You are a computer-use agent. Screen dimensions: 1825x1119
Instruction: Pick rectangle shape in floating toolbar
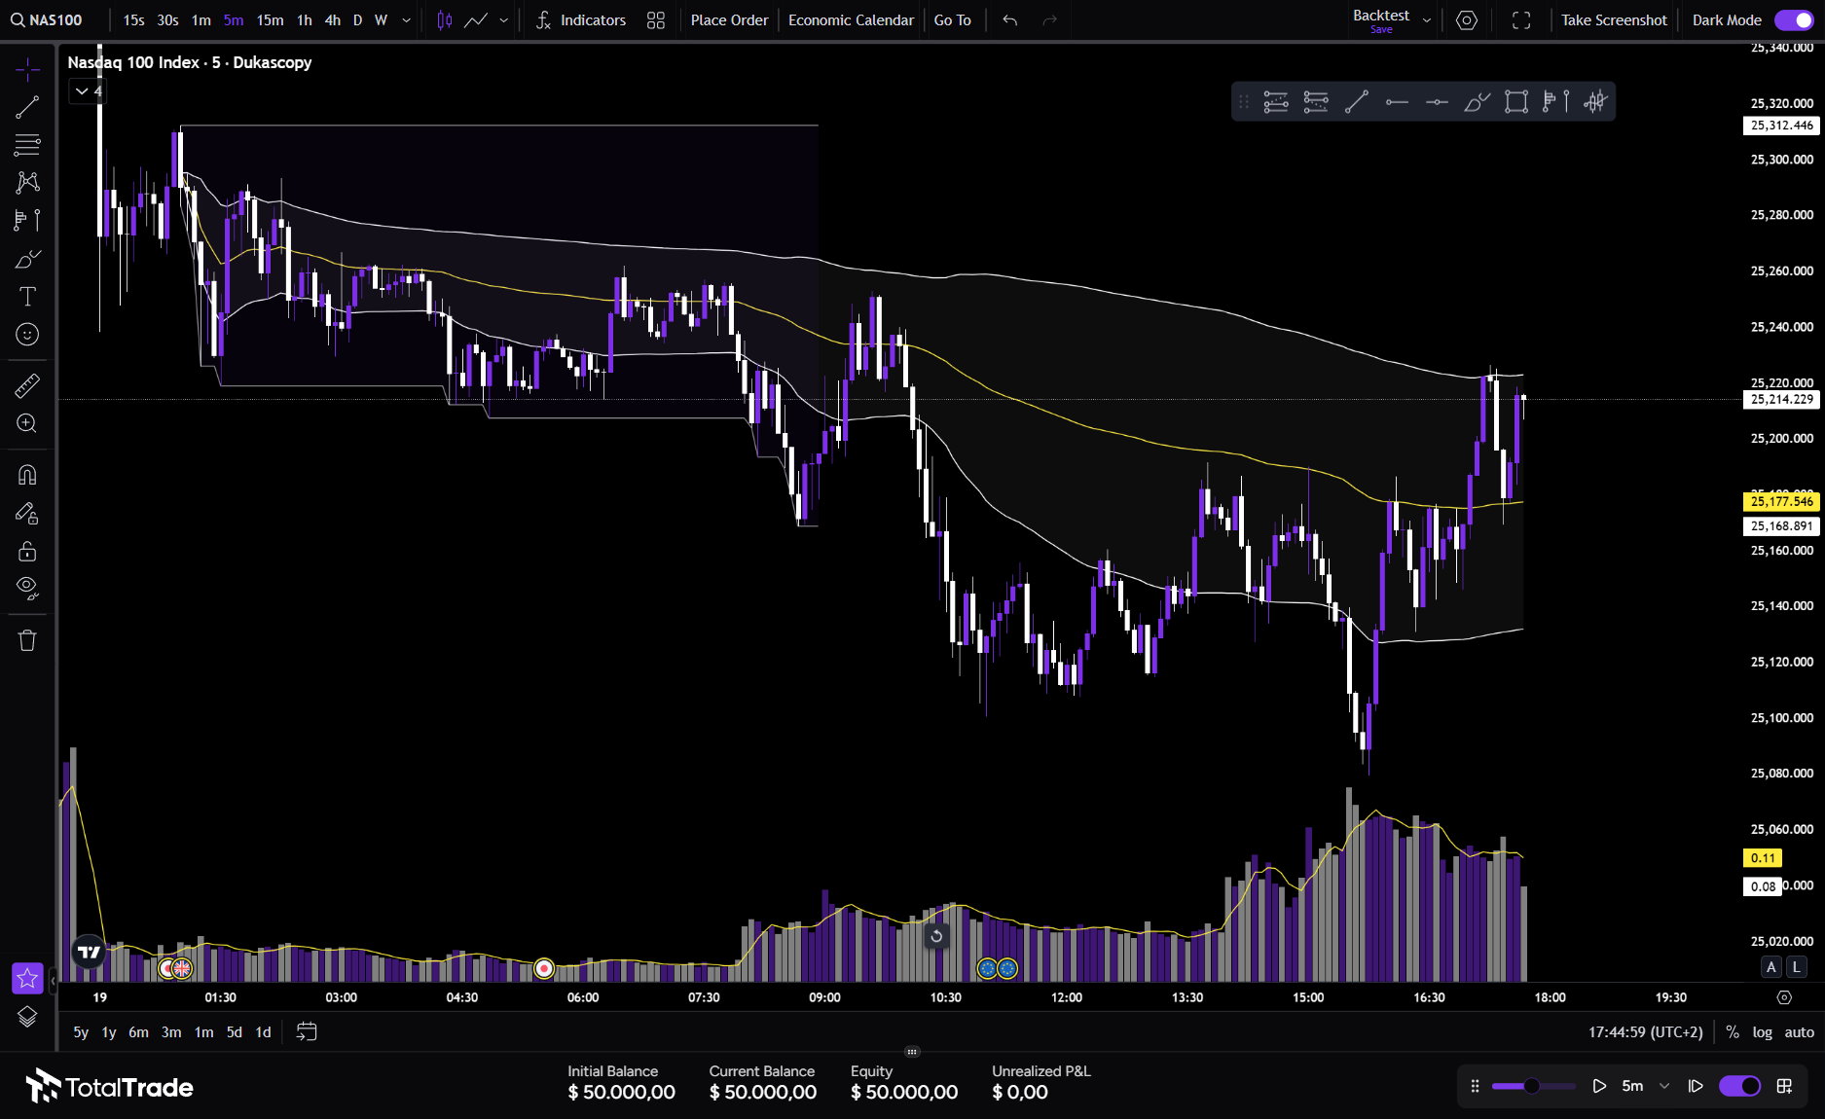(1515, 101)
